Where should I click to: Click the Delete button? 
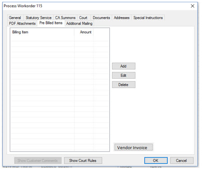click(124, 84)
